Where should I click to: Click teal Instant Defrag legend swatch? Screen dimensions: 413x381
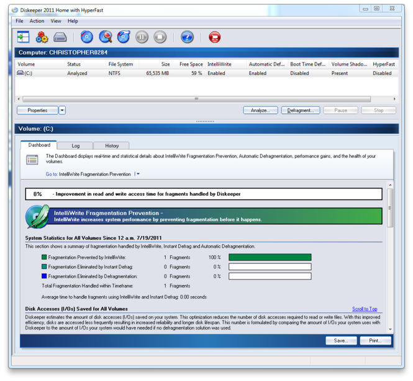pos(44,266)
